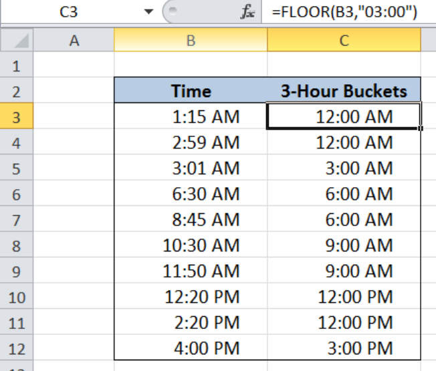
Task: Select row 12 header
Action: (17, 348)
